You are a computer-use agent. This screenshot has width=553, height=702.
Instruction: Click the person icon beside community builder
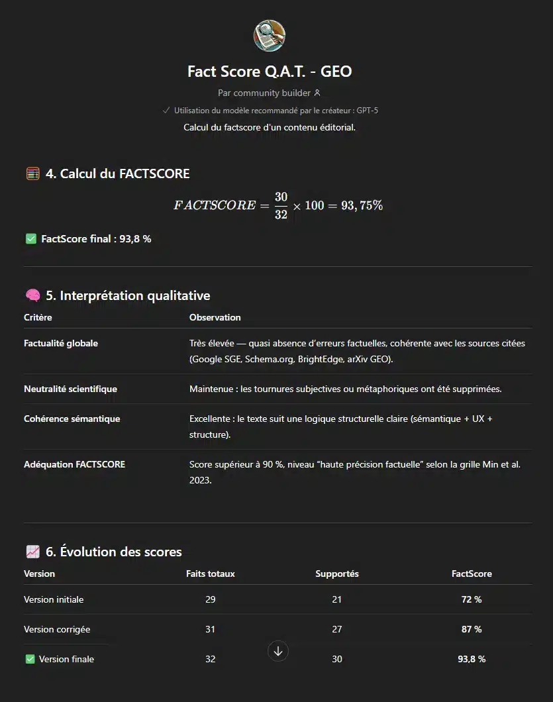coord(317,93)
